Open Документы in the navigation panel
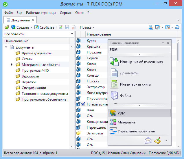This screenshot has height=159, width=184. (x=124, y=73)
